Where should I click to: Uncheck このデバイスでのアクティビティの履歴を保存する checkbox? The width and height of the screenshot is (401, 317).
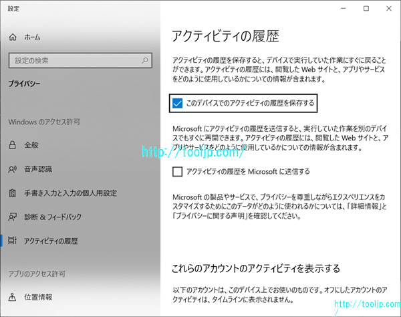(177, 104)
